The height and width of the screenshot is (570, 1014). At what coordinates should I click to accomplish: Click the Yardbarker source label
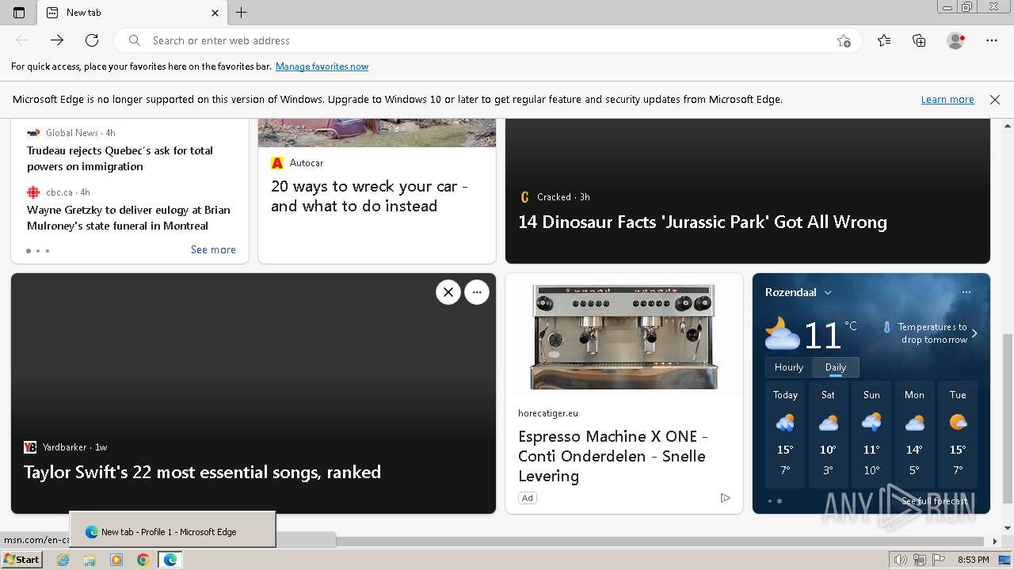click(x=65, y=447)
